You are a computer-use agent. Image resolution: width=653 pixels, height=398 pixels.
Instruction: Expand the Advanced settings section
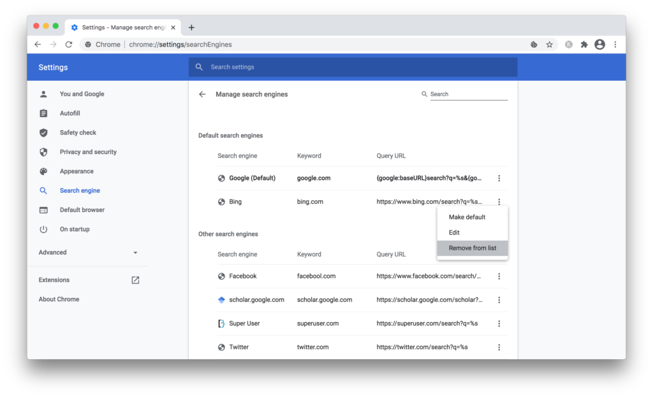pyautogui.click(x=89, y=253)
